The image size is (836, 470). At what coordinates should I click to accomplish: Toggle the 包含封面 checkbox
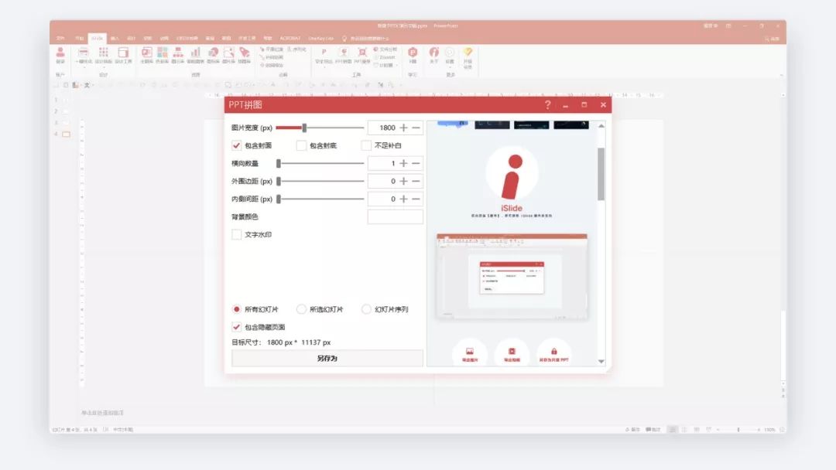[x=237, y=145]
